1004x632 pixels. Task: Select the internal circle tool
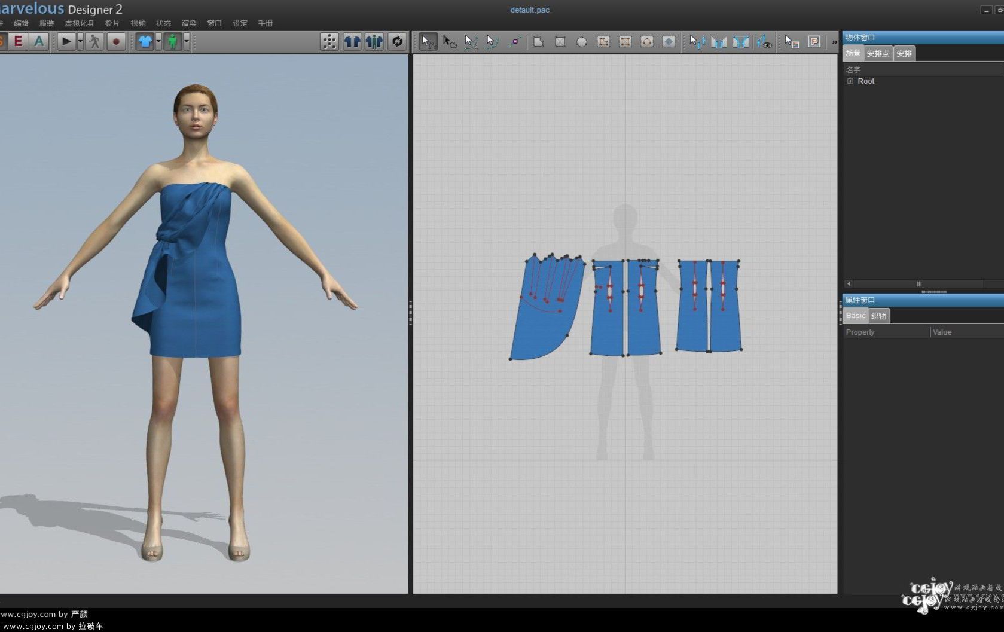[x=647, y=41]
